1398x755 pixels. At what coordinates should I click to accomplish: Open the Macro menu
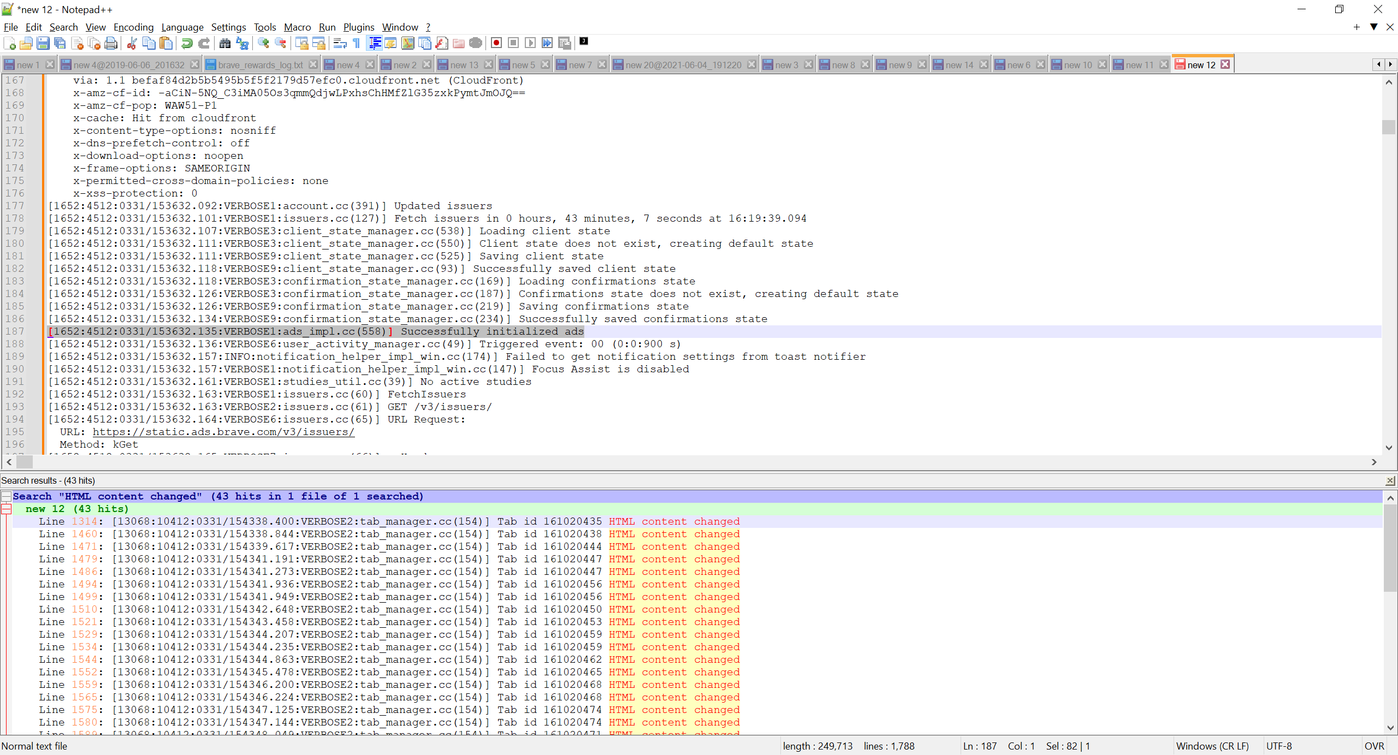tap(297, 27)
